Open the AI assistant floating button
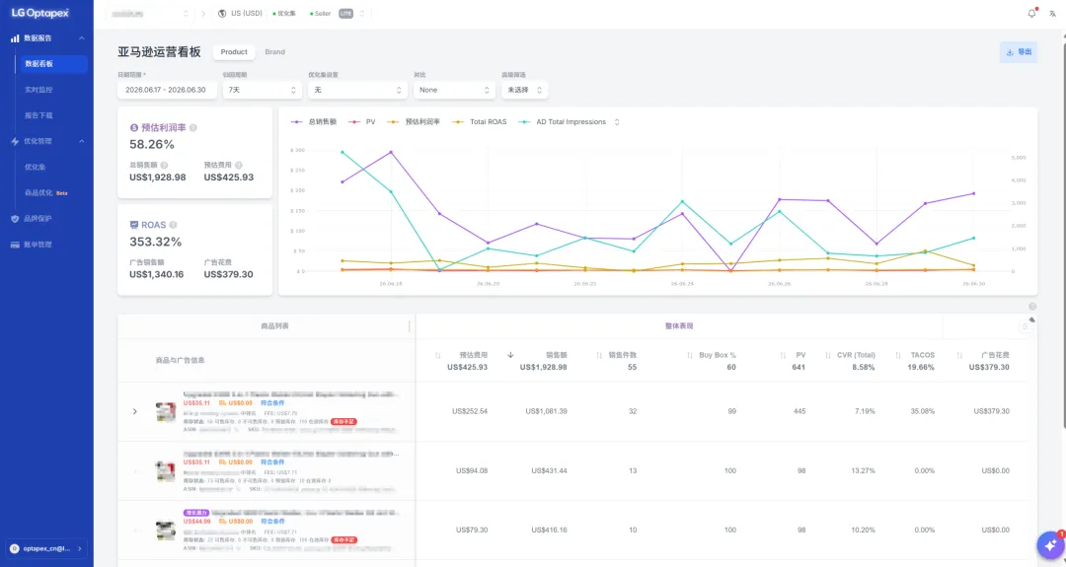 (x=1050, y=545)
